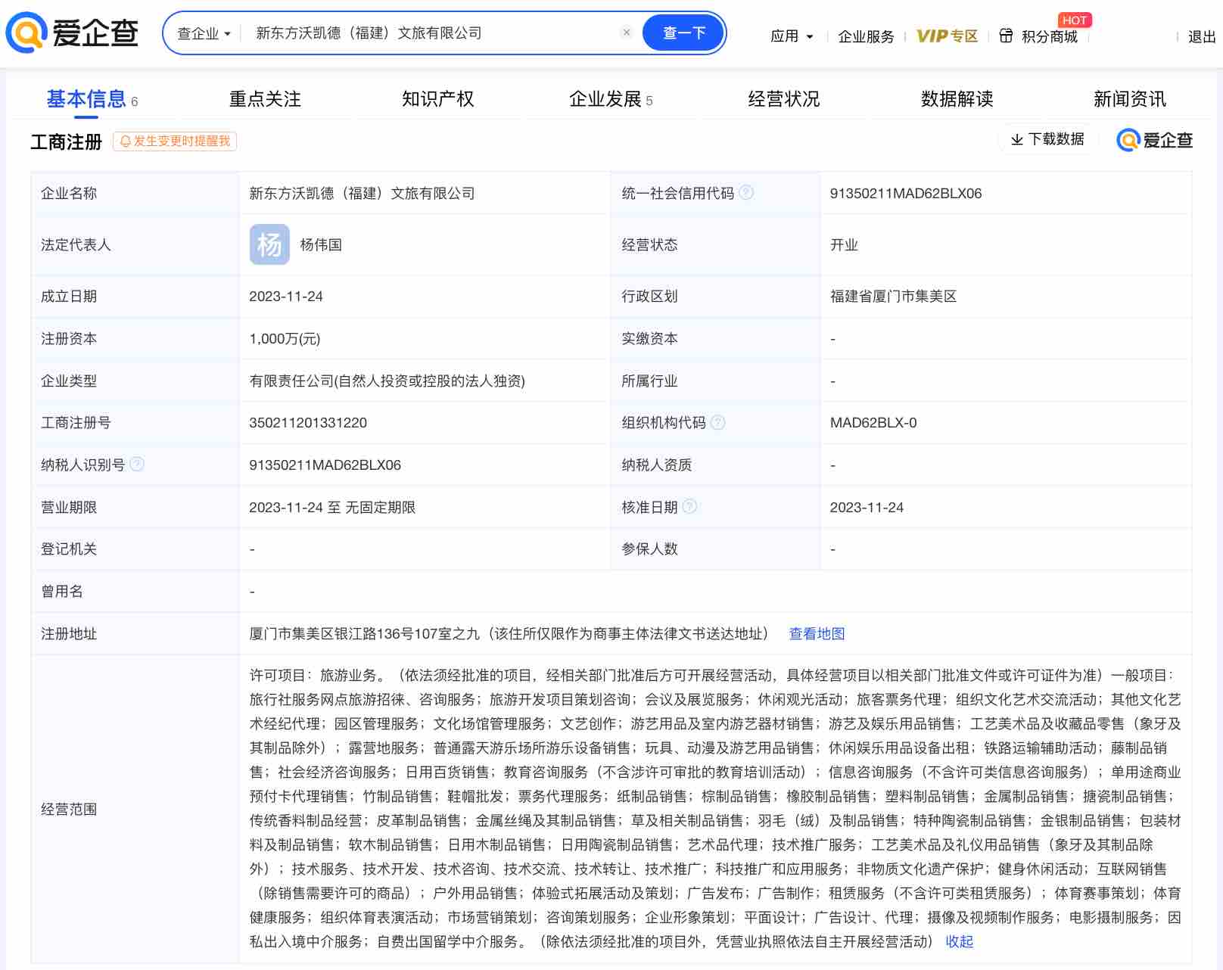Image resolution: width=1223 pixels, height=970 pixels.
Task: Click the 成立日期 value 2023-11-24
Action: (286, 297)
